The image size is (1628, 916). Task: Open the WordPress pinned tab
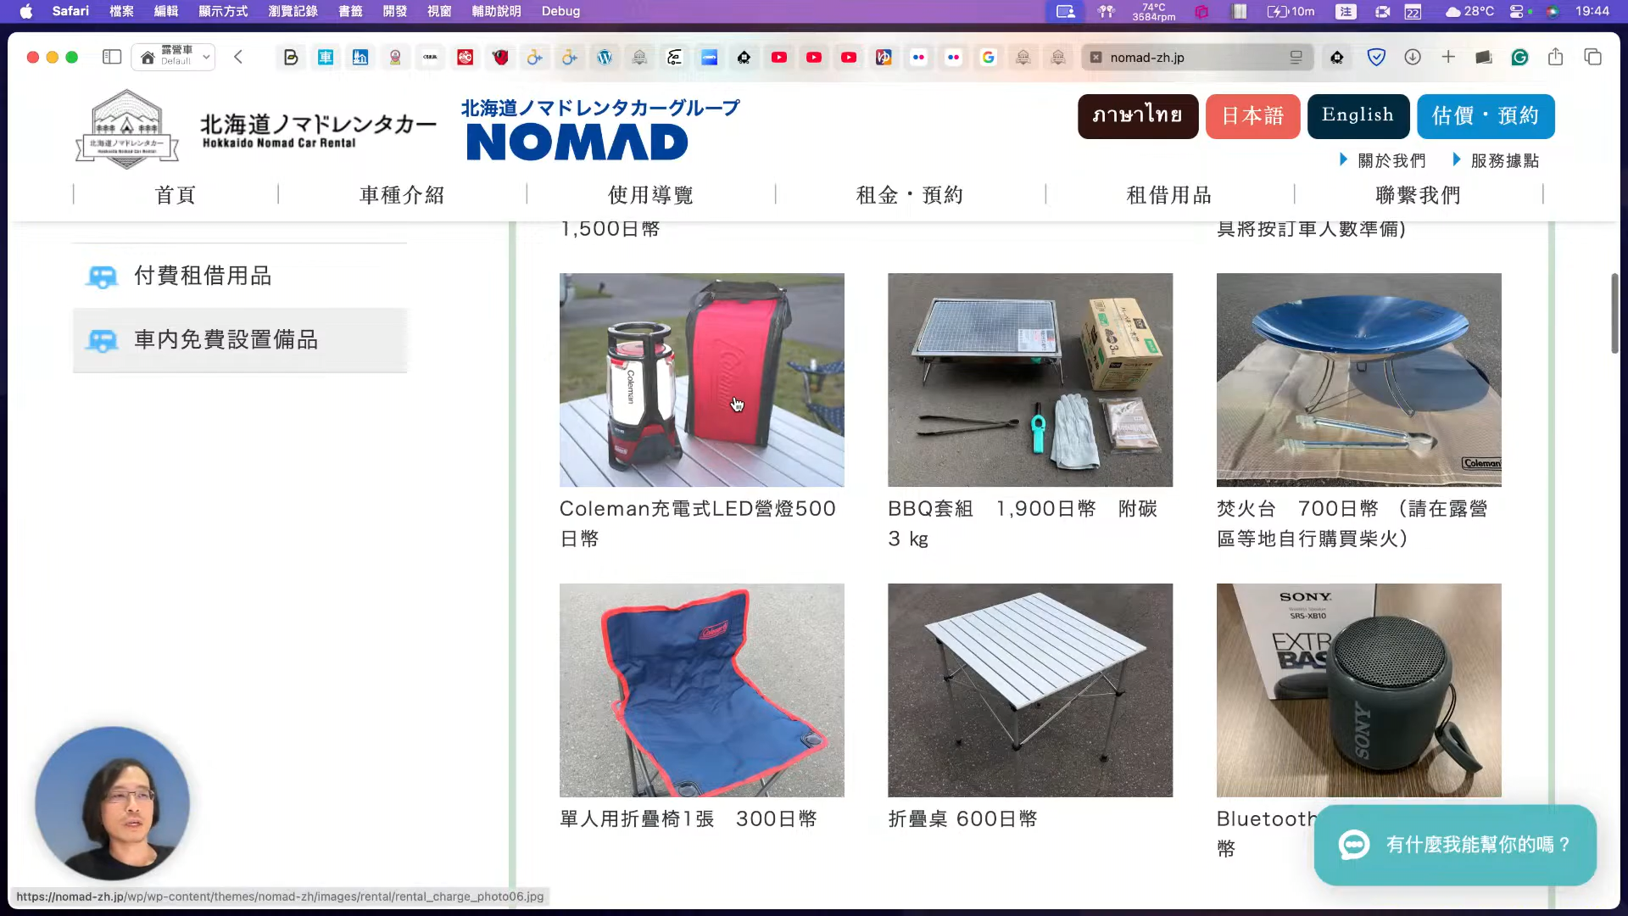point(605,57)
